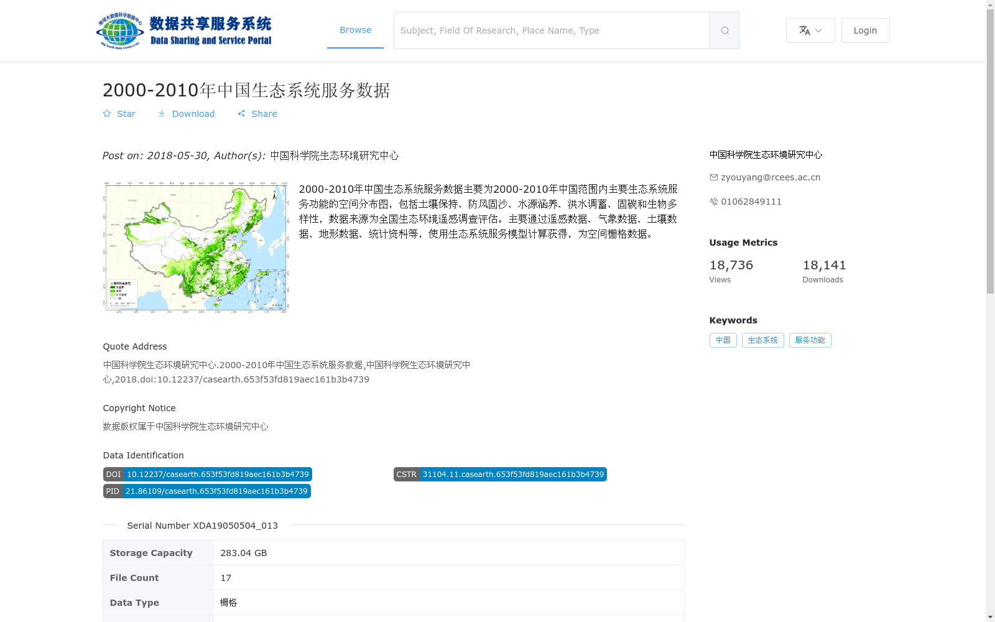
Task: Open the China ecosystem map thumbnail
Action: 196,247
